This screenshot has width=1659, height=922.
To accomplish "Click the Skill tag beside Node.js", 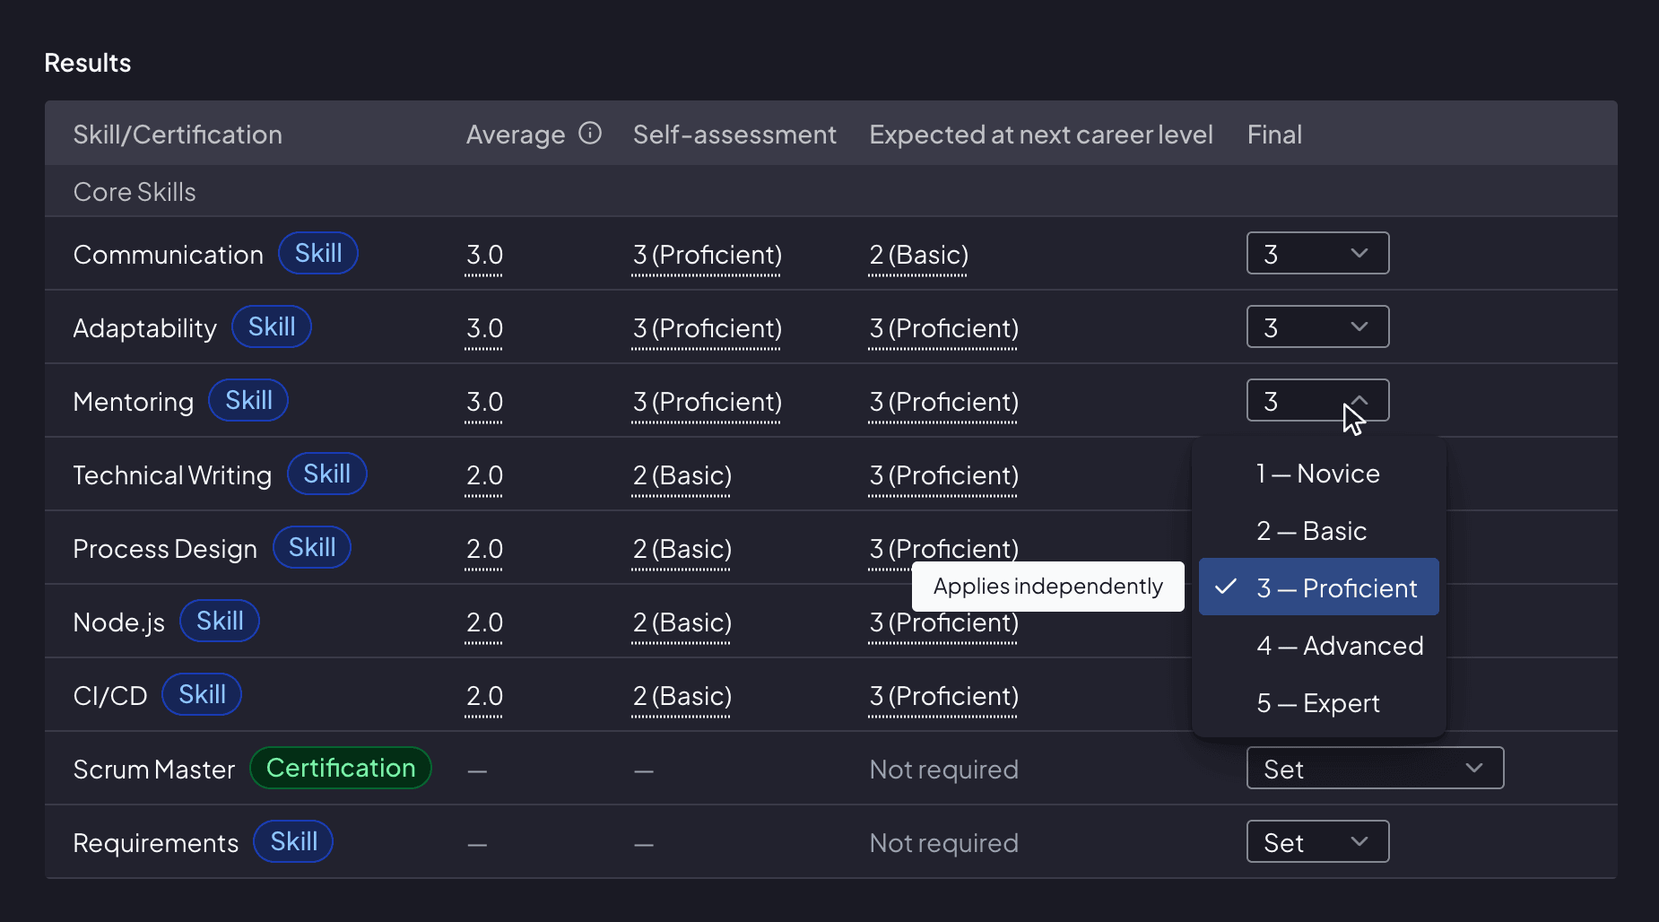I will click(x=220, y=622).
